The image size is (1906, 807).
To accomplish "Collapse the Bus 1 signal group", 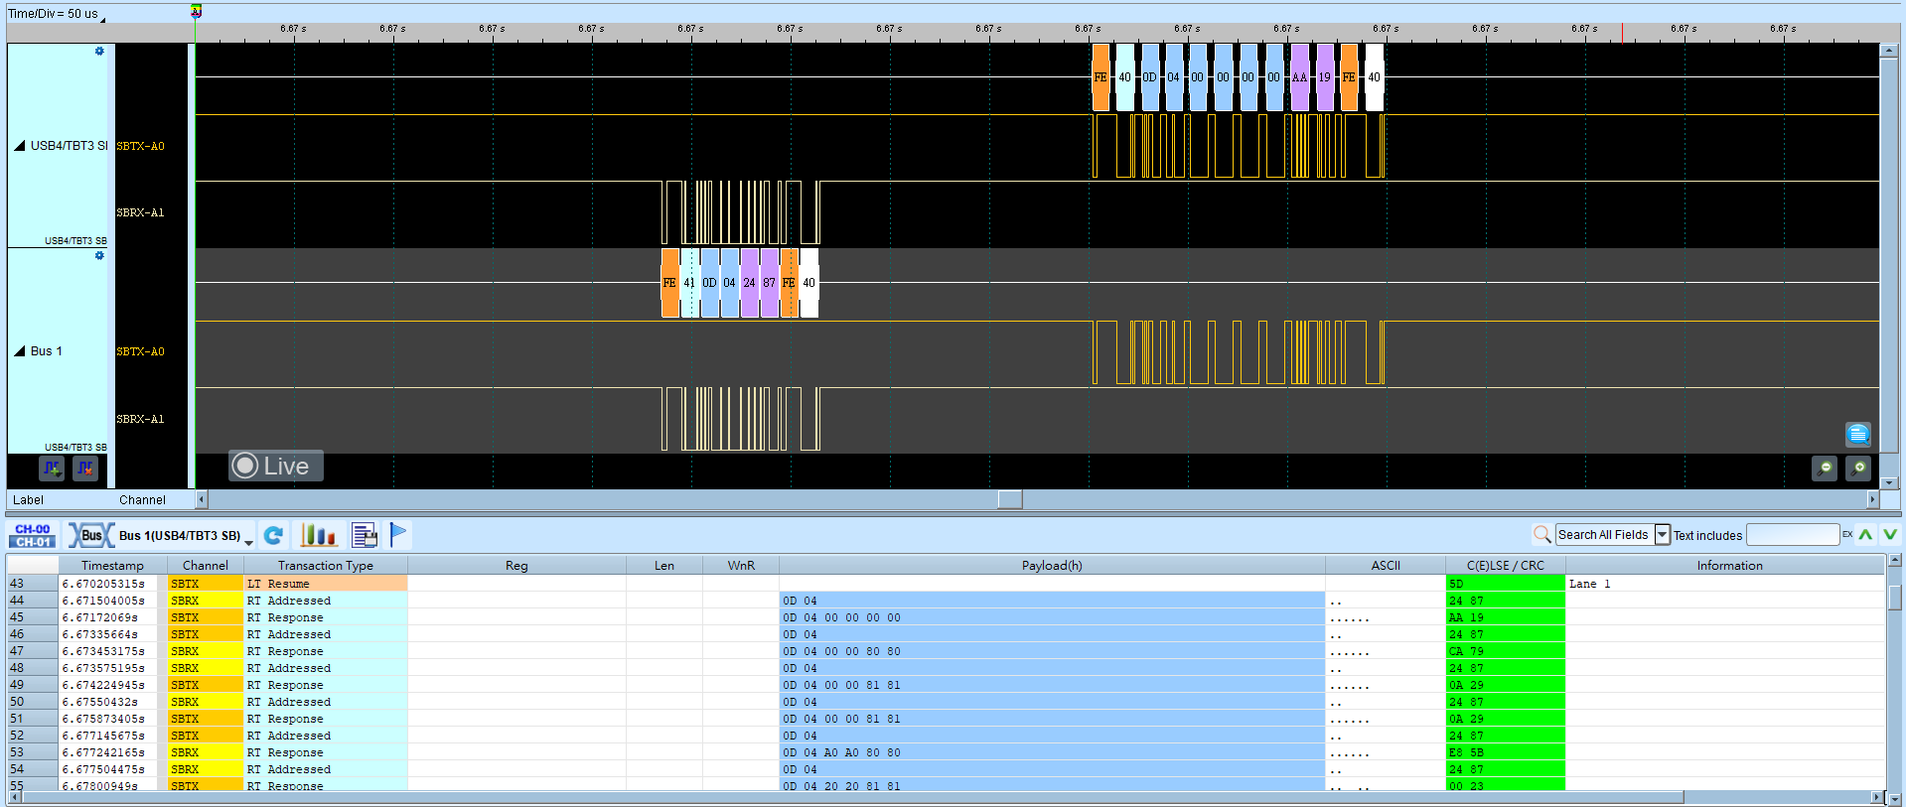I will coord(20,350).
